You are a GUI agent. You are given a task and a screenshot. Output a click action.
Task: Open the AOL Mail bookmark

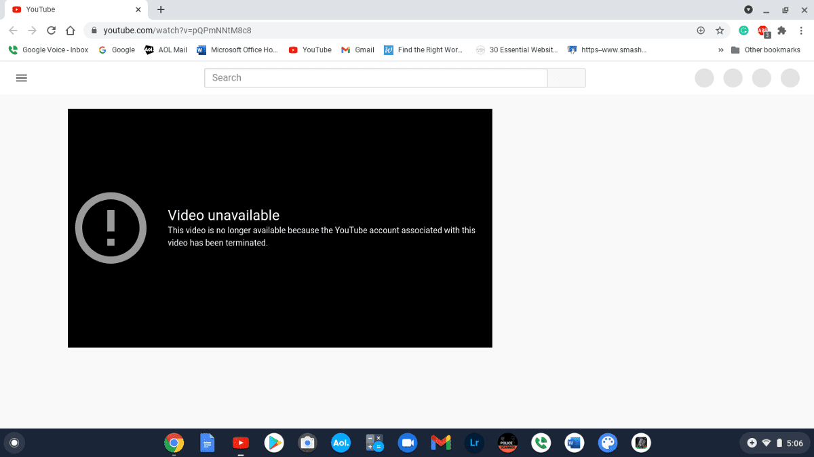pyautogui.click(x=166, y=49)
